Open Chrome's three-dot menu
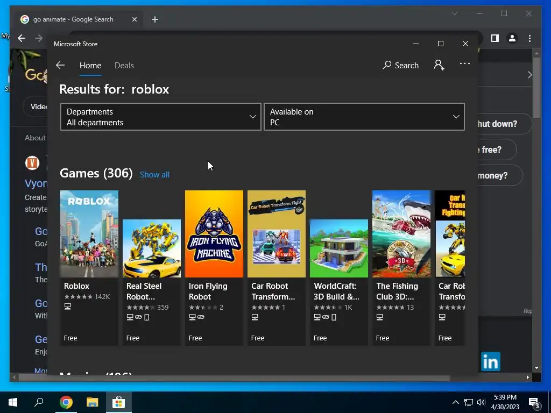551x413 pixels. (x=530, y=38)
